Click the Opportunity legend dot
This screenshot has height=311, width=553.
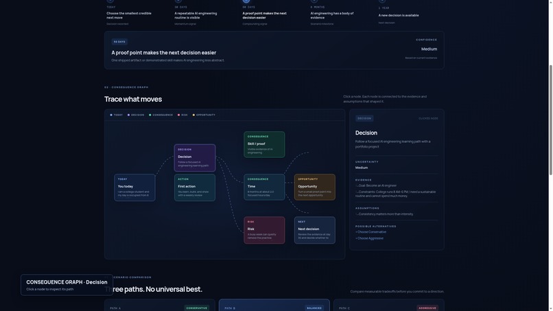[193, 115]
